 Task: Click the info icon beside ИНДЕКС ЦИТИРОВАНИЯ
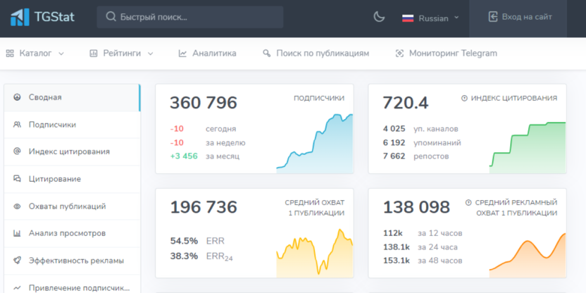click(x=464, y=99)
